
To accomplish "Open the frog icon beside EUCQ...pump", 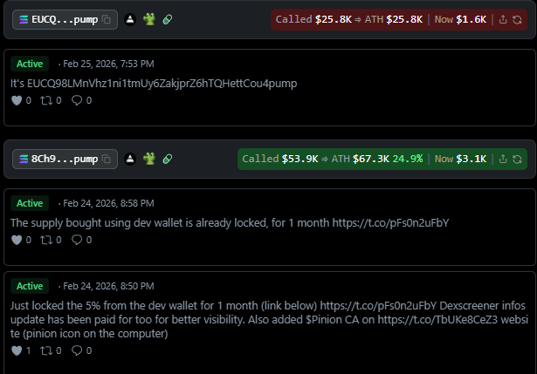I will [x=149, y=19].
